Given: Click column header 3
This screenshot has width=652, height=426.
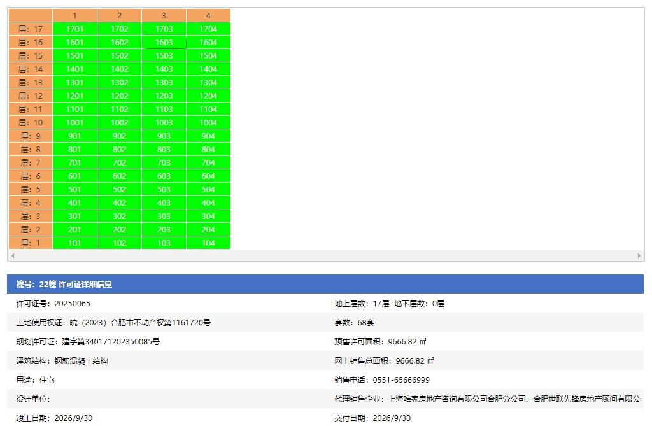Looking at the screenshot, I should 164,15.
